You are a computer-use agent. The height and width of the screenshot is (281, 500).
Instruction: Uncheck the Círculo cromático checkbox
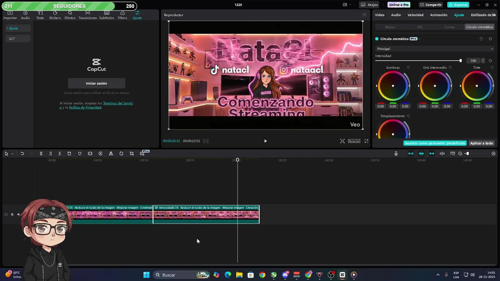point(377,39)
